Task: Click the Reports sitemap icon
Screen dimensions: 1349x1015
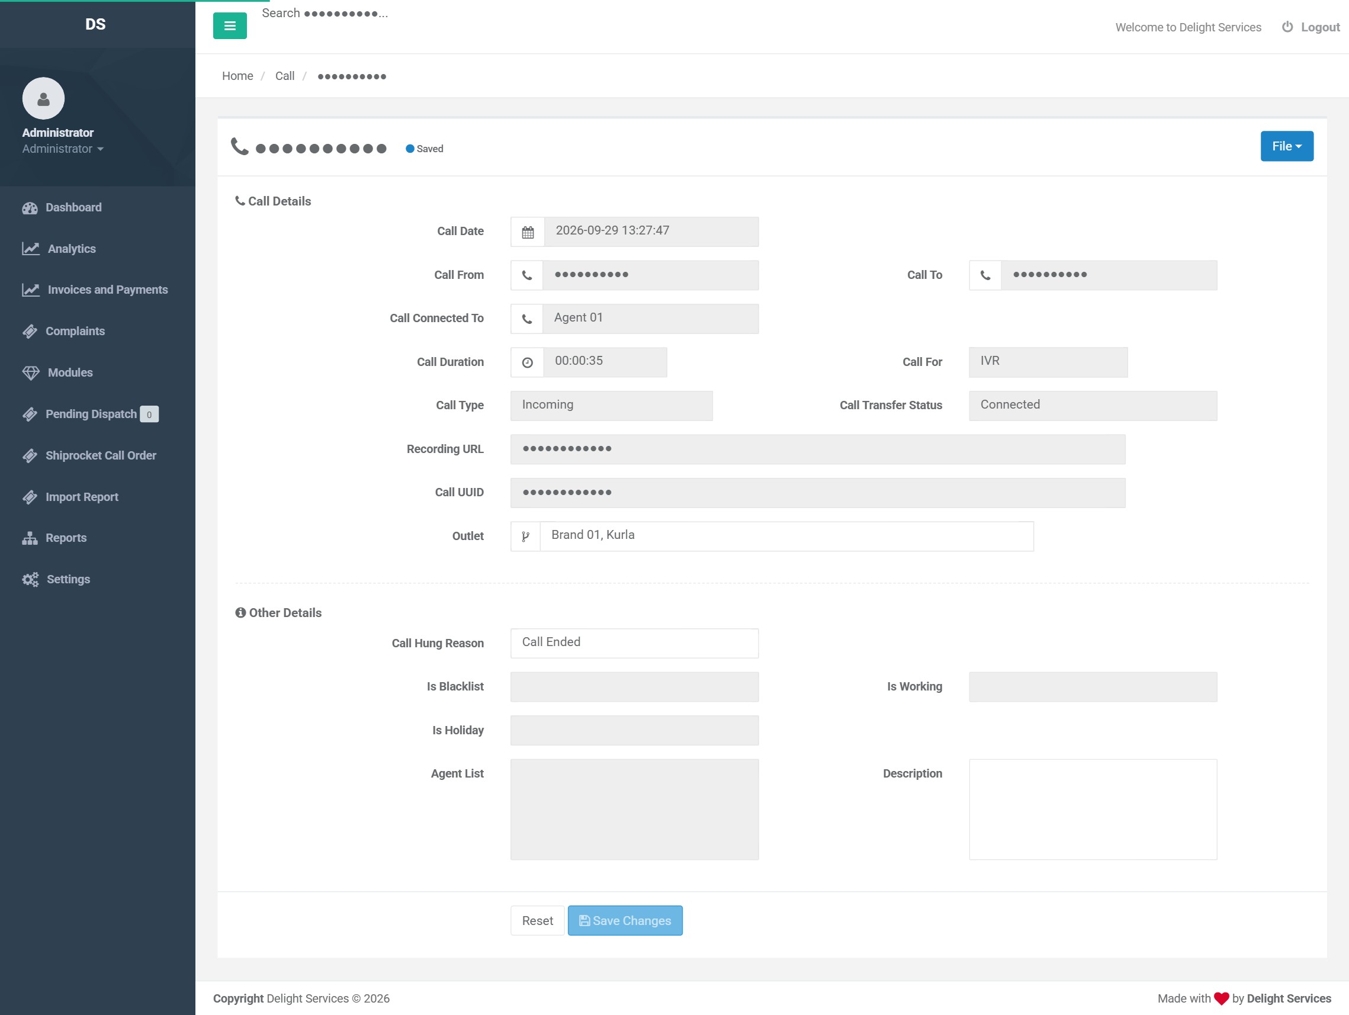Action: pos(30,538)
